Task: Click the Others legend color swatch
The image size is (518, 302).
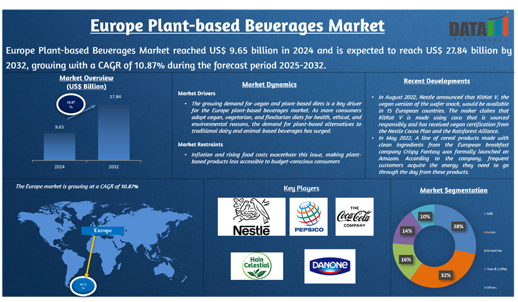Action: tap(485, 288)
